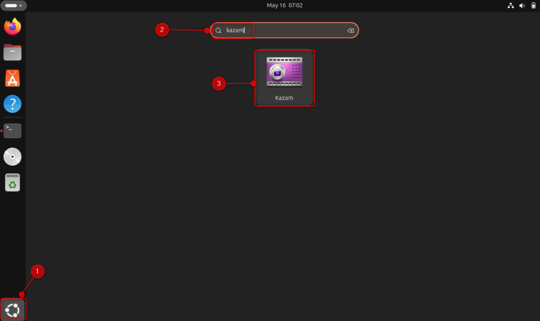Click the running-app dot beside Terminal
540x321 pixels.
[x=2, y=131]
